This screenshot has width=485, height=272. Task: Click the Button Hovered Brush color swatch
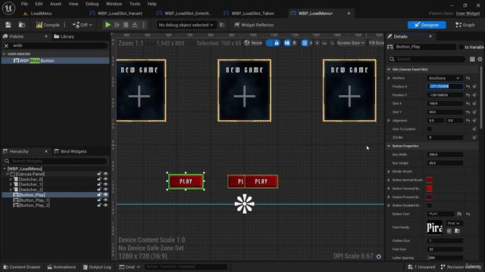pos(430,188)
